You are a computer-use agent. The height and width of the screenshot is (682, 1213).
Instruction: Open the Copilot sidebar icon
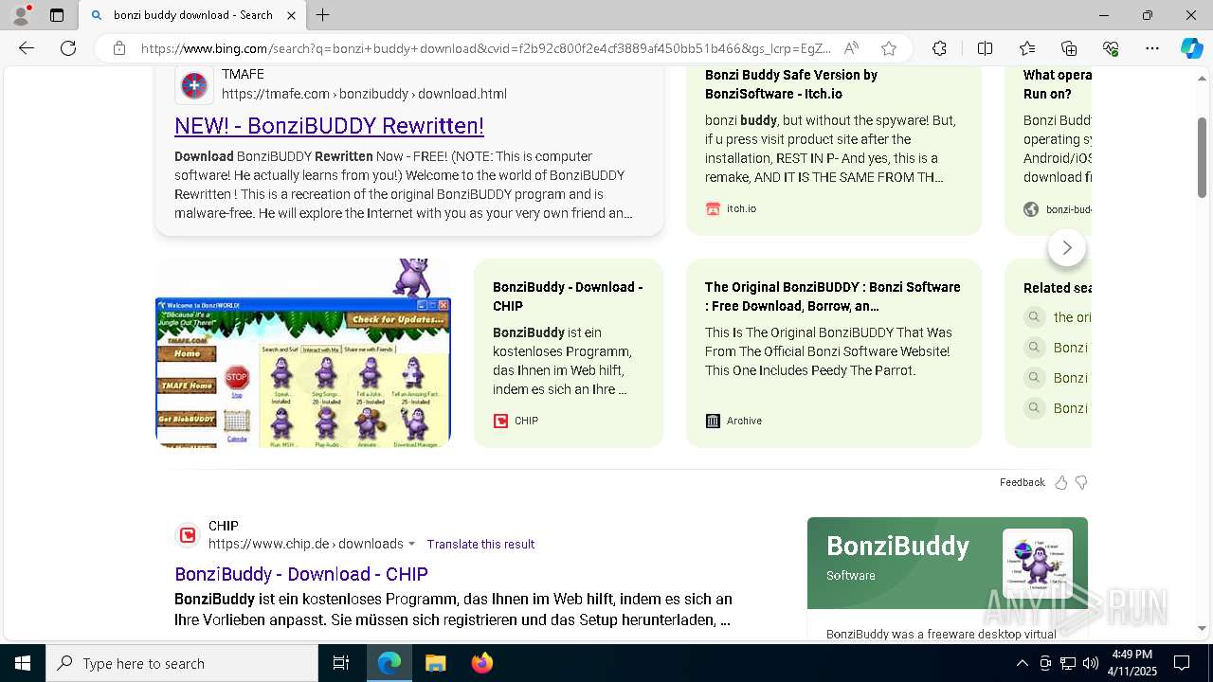point(1191,48)
